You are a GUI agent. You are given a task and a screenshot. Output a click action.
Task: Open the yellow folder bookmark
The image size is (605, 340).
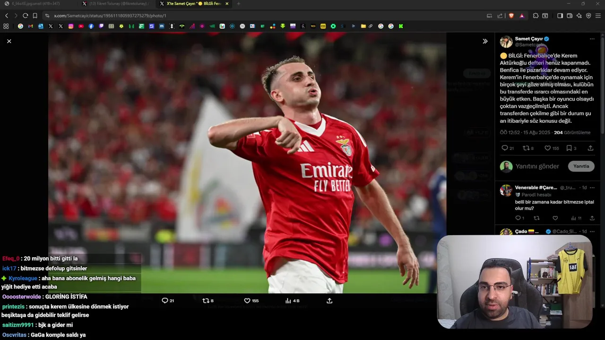tap(363, 26)
